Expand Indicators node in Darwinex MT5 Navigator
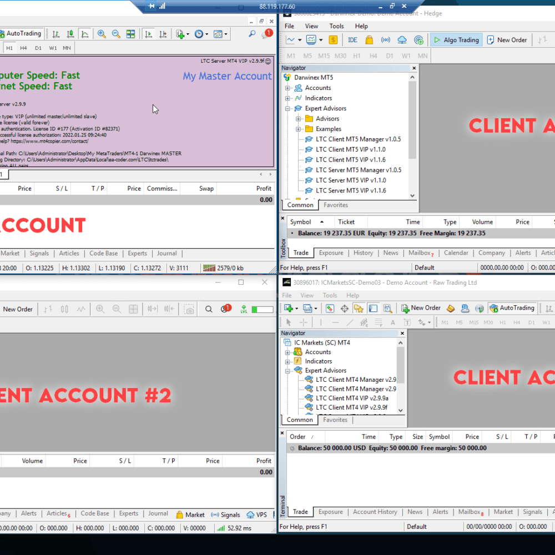This screenshot has height=555, width=555. tap(287, 98)
